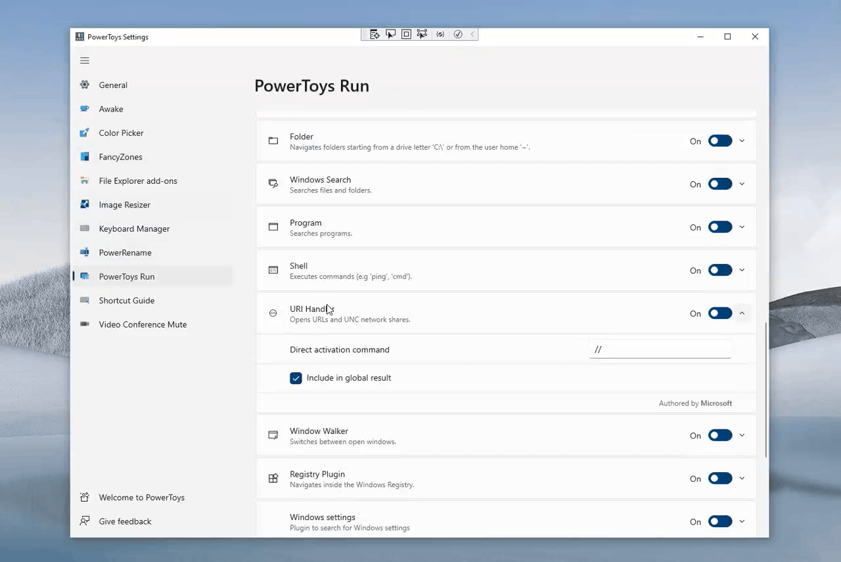Click Display Layout Adorners debug icon
The width and height of the screenshot is (841, 562).
pos(406,34)
